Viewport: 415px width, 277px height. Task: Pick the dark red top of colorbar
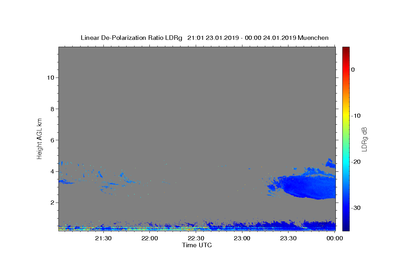(x=346, y=50)
